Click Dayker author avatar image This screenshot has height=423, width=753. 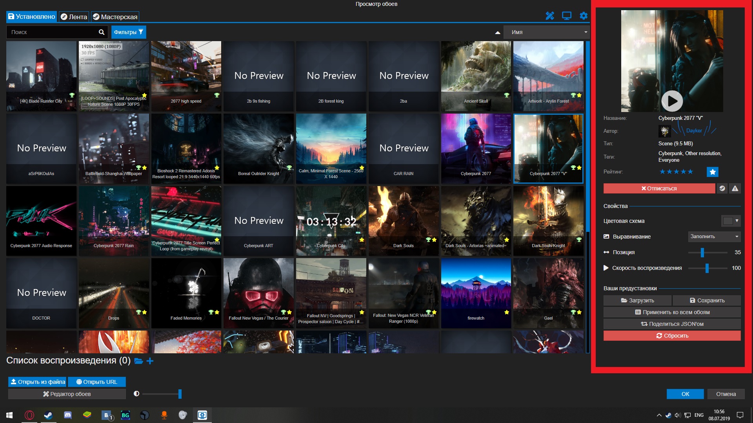tap(664, 131)
